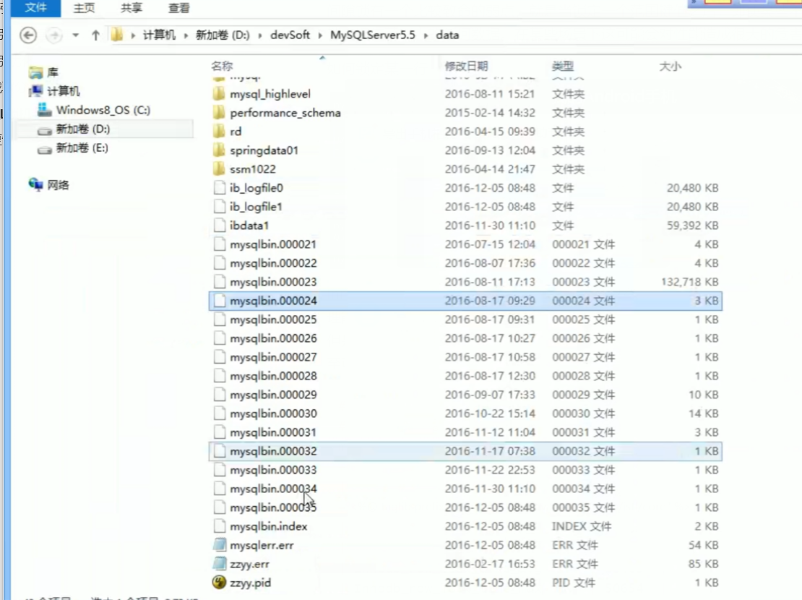
Task: Click the file name mysqlbin.index
Action: [x=269, y=526]
